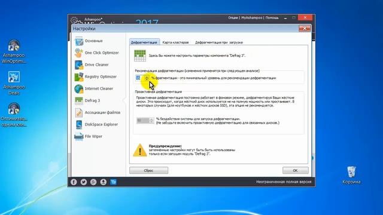383x215 pixels.
Task: Select the Registry Optimizer icon
Action: (79, 77)
